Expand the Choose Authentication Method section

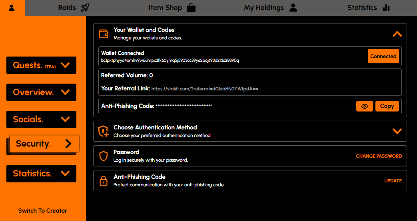click(397, 131)
